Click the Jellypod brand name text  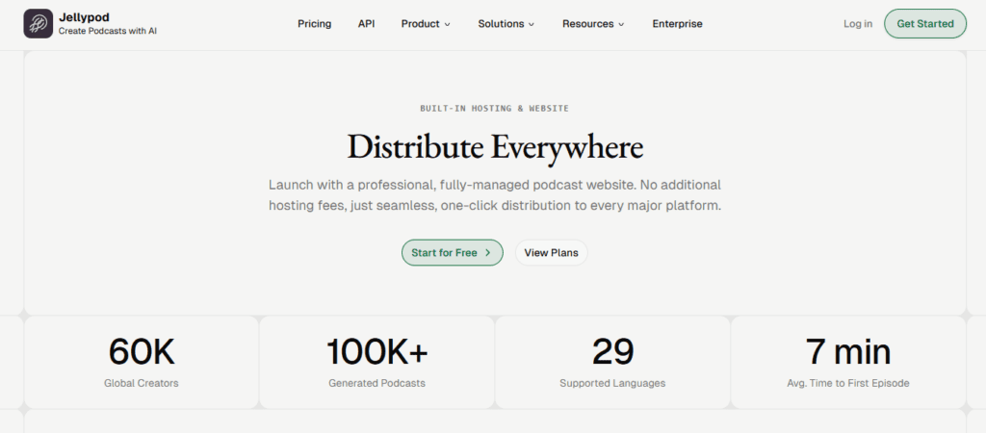tap(81, 17)
